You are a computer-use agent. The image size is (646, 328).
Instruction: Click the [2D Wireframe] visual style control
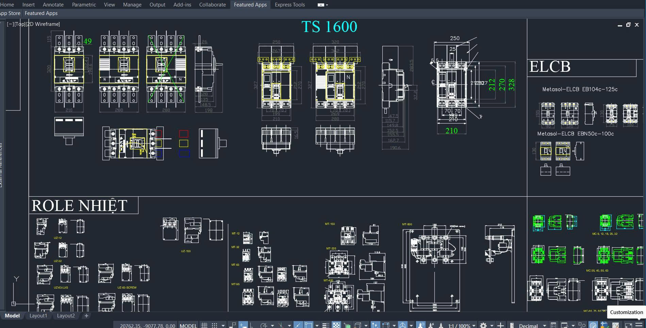click(43, 24)
